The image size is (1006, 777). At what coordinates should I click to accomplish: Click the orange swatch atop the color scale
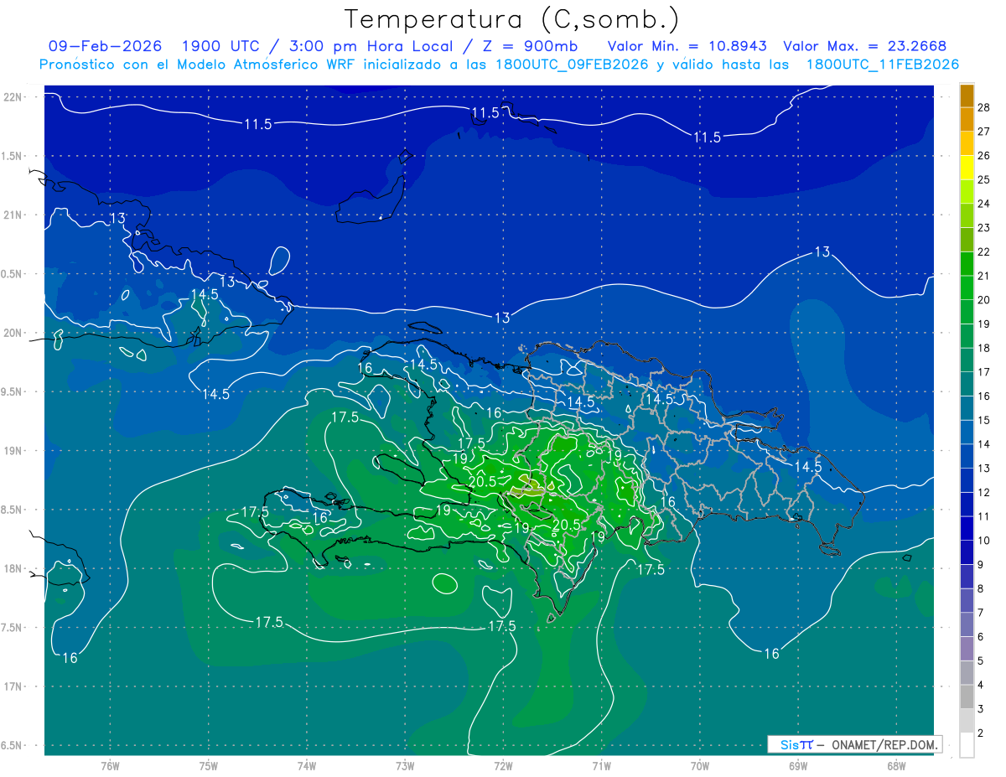pos(967,96)
